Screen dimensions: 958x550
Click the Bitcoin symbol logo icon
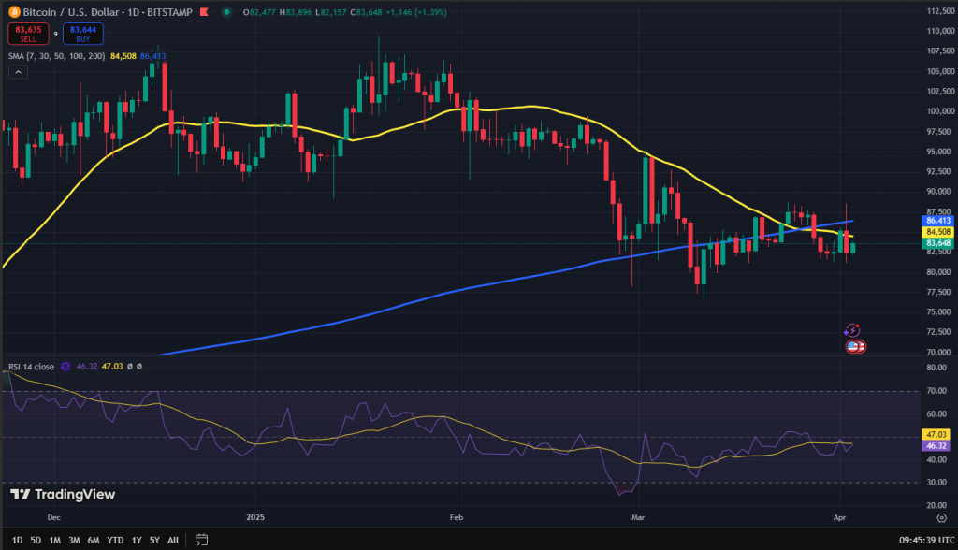(14, 11)
